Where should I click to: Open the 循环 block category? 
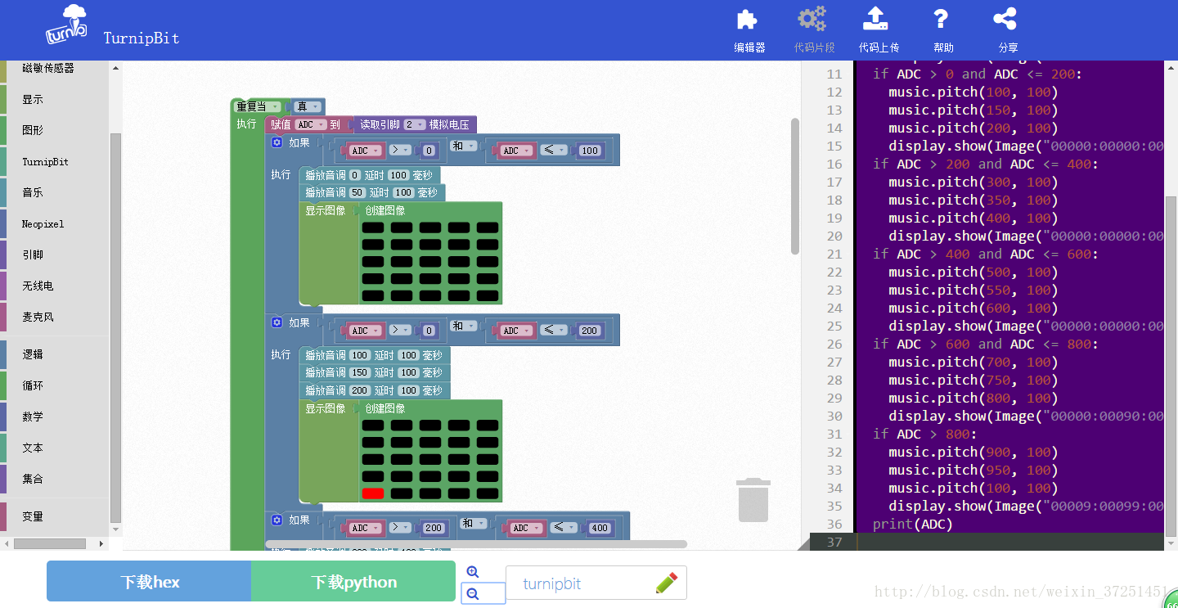[x=54, y=385]
